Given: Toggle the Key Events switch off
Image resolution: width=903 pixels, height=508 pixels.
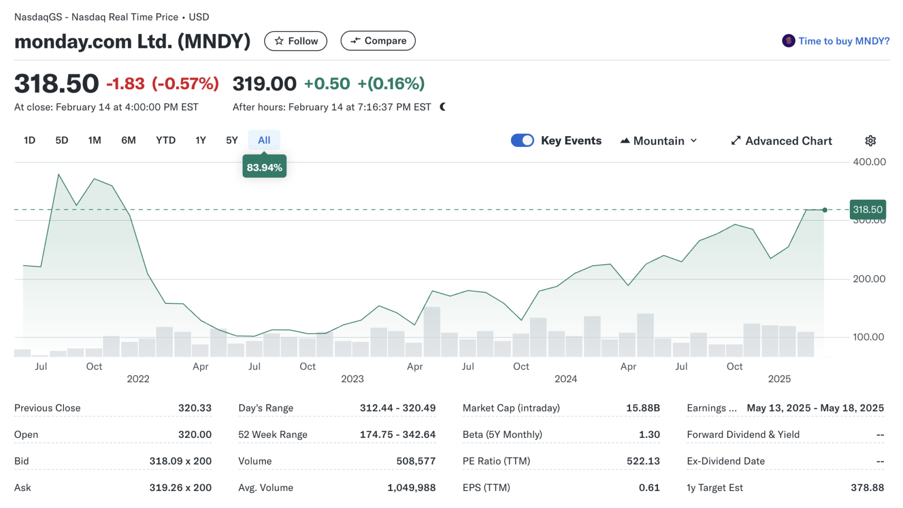Looking at the screenshot, I should tap(522, 141).
